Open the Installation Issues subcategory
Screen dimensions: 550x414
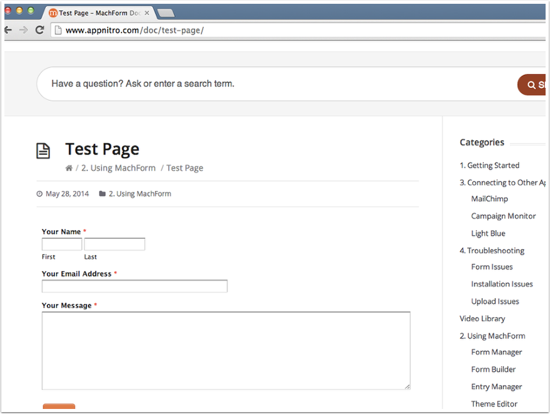pyautogui.click(x=502, y=284)
